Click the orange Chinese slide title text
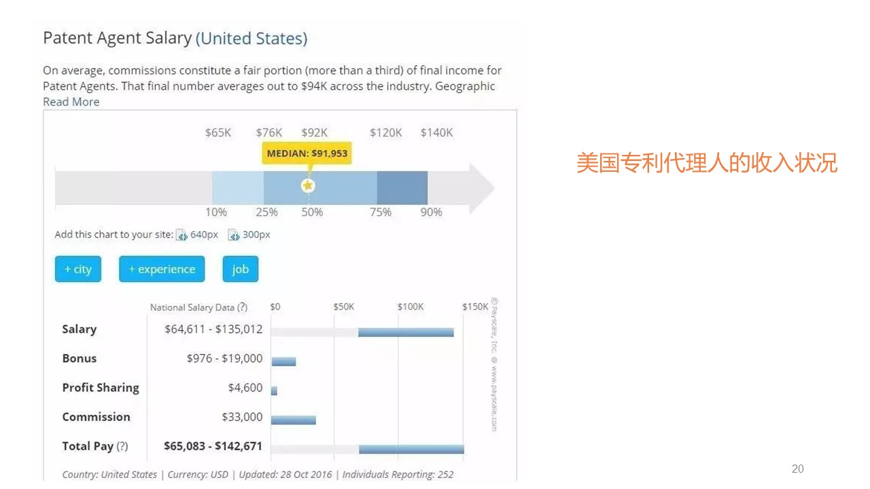This screenshot has width=870, height=489. (706, 163)
